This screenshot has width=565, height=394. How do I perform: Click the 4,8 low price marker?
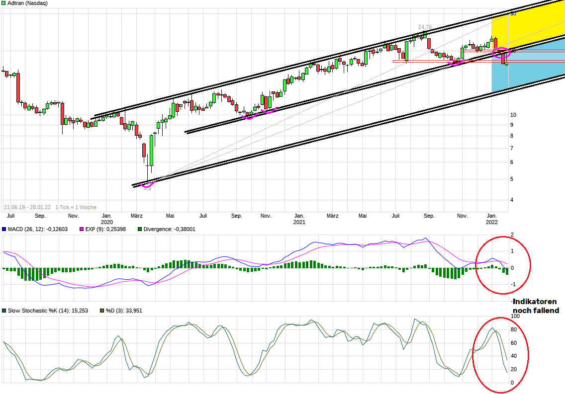point(148,189)
